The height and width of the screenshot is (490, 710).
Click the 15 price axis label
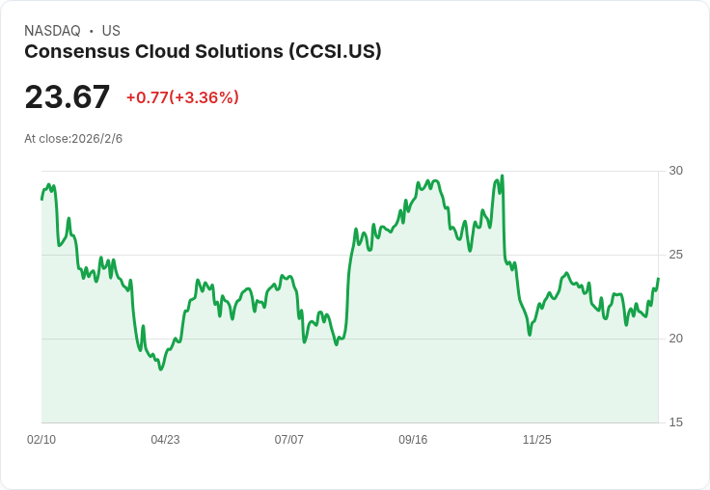(x=675, y=422)
